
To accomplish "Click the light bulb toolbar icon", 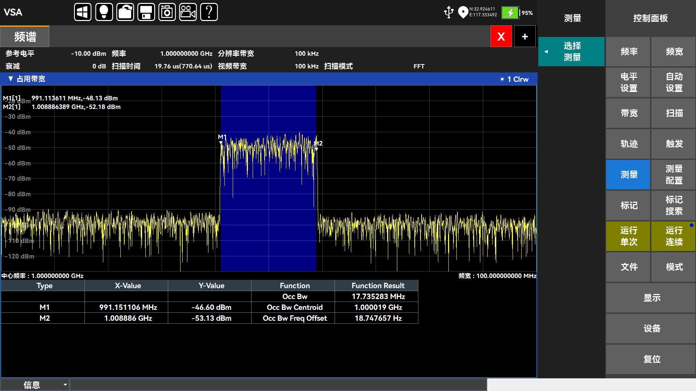I will (104, 12).
